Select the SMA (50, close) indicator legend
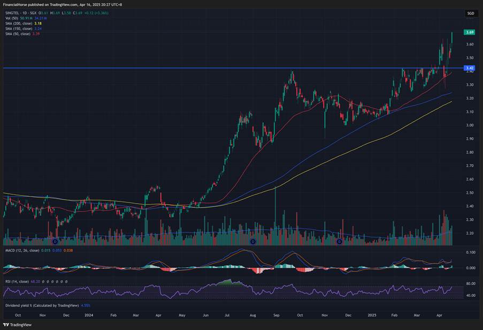 [x=18, y=34]
